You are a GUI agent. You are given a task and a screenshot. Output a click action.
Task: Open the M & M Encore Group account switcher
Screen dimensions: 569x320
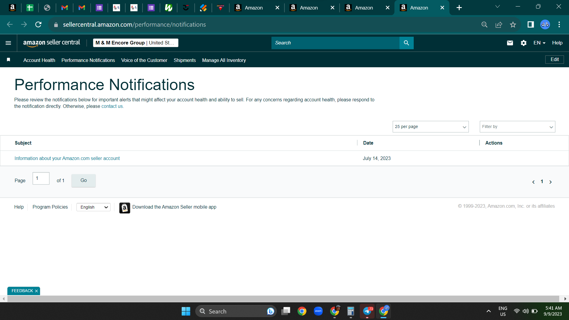[136, 43]
